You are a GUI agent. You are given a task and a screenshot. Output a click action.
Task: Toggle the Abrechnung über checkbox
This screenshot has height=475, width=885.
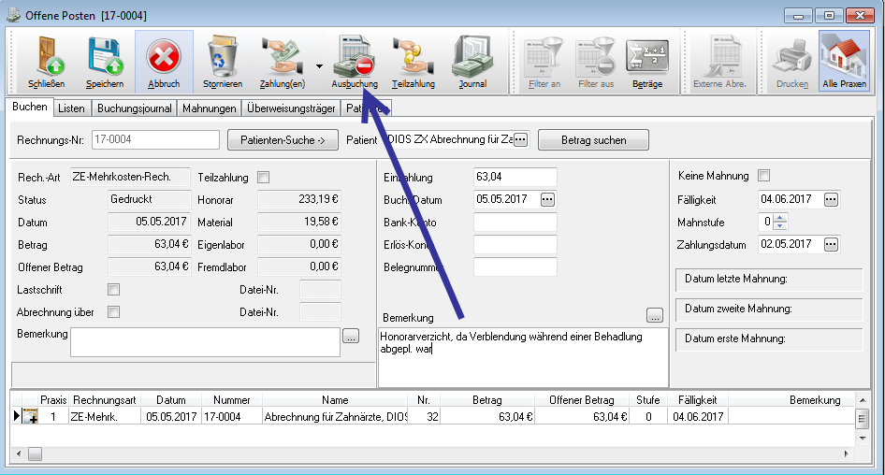click(113, 312)
